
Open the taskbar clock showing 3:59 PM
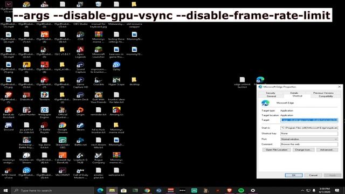(325, 190)
